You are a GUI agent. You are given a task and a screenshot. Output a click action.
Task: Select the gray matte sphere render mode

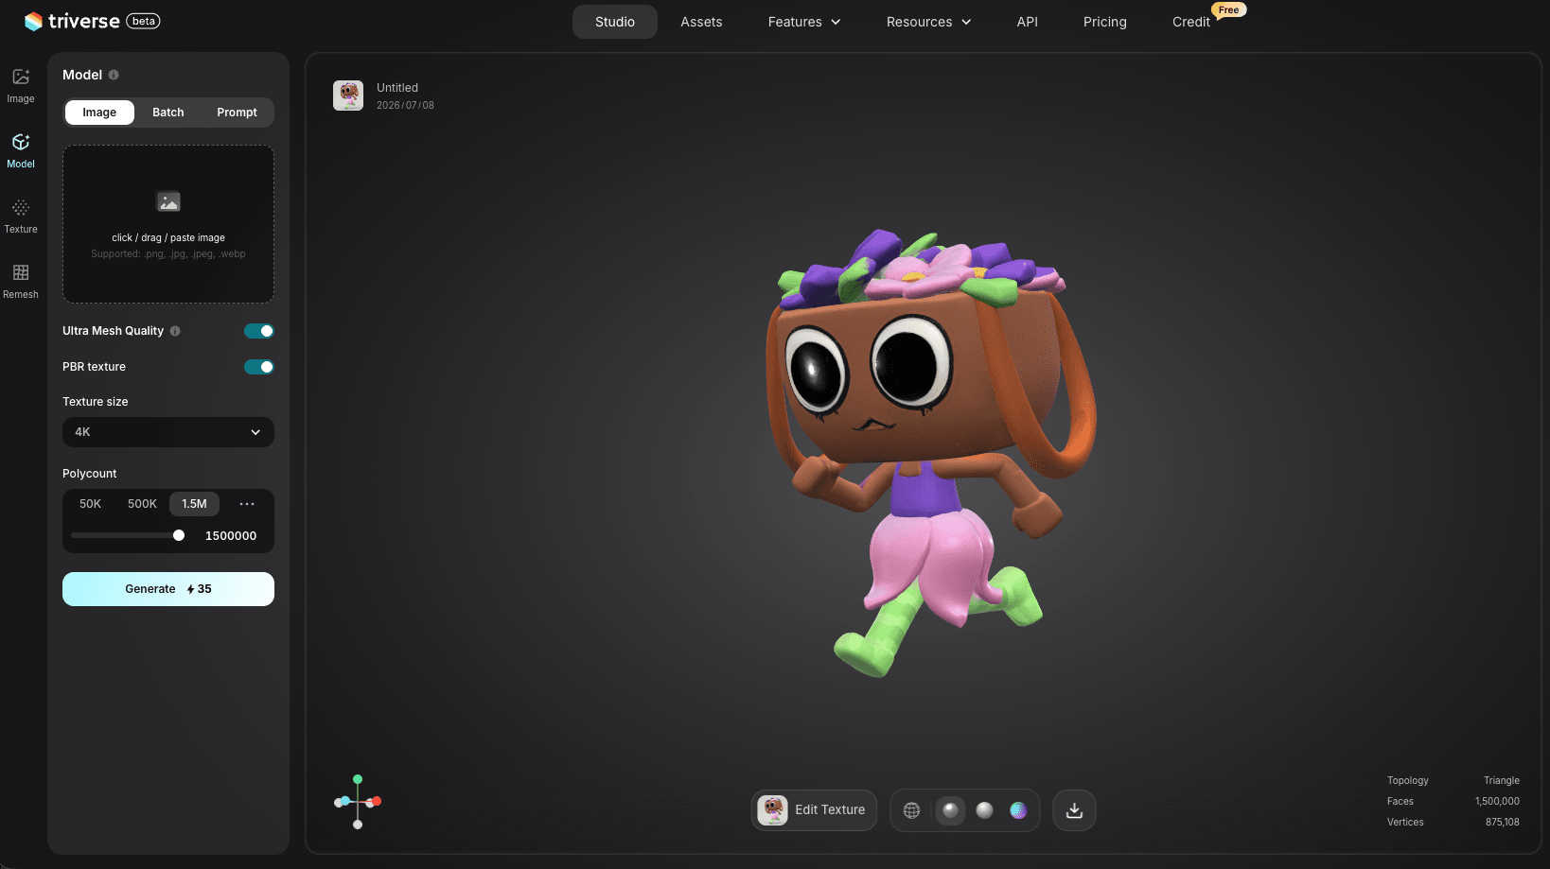984,810
